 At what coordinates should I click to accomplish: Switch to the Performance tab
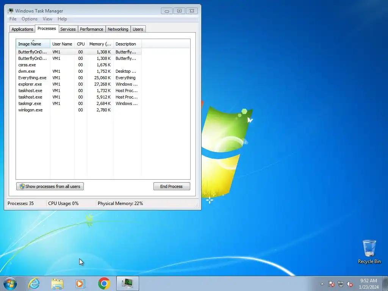tap(91, 29)
